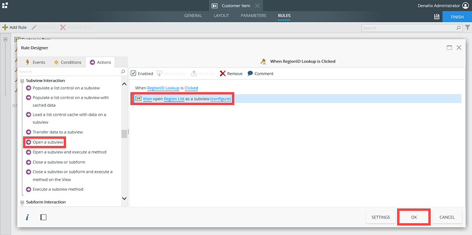Switch to the Conditions tab
472x235 pixels.
(68, 63)
